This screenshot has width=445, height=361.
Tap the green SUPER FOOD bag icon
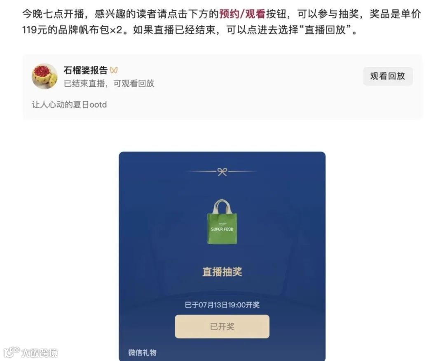pyautogui.click(x=222, y=222)
